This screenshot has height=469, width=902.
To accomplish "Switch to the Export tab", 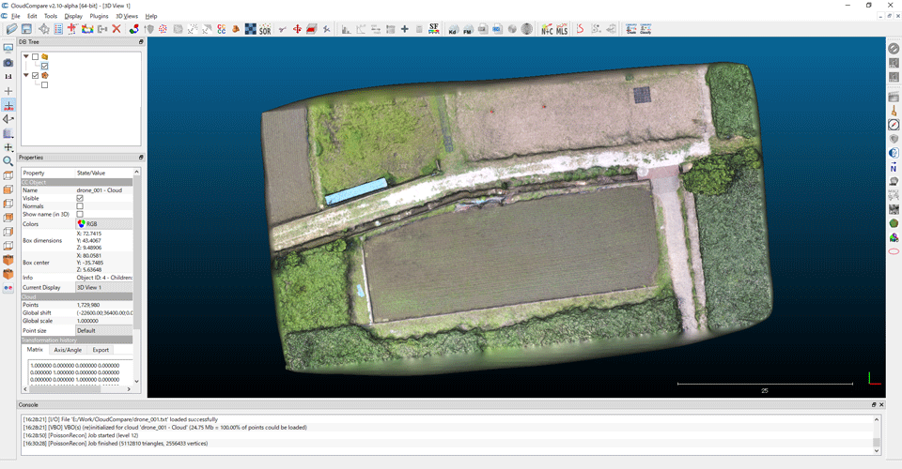I will click(x=101, y=350).
